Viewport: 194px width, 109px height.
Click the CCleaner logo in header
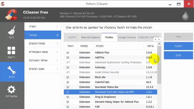(x=12, y=15)
